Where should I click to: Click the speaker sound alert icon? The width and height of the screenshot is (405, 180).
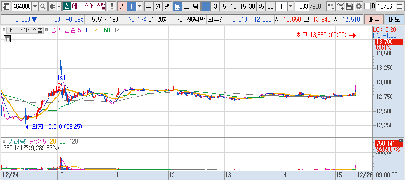coord(52,7)
